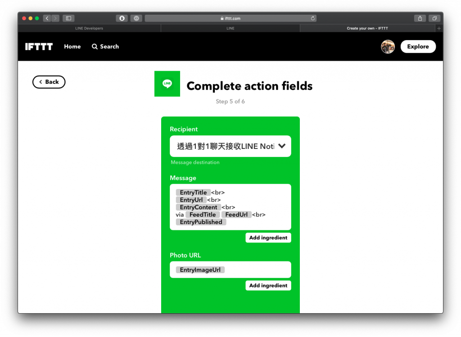Screen dimensions: 461x337
Task: Select the EntryImageUrl ingredient chip
Action: [x=200, y=270]
